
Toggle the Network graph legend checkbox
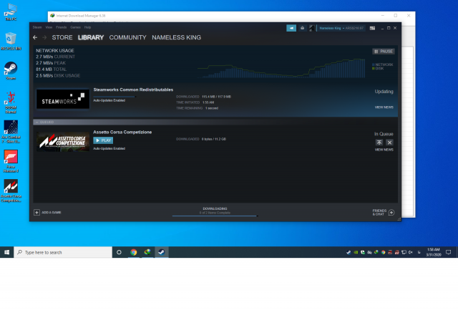372,64
